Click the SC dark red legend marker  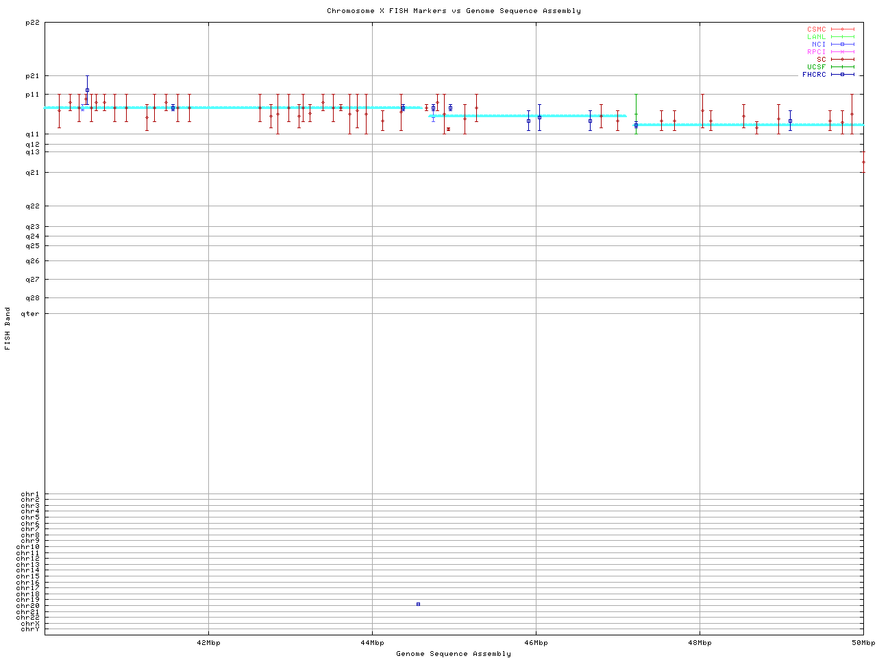click(x=842, y=60)
